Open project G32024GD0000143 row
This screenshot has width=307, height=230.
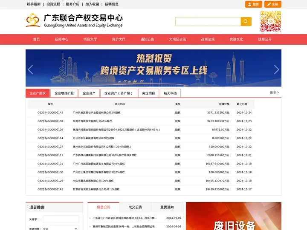pos(142,112)
